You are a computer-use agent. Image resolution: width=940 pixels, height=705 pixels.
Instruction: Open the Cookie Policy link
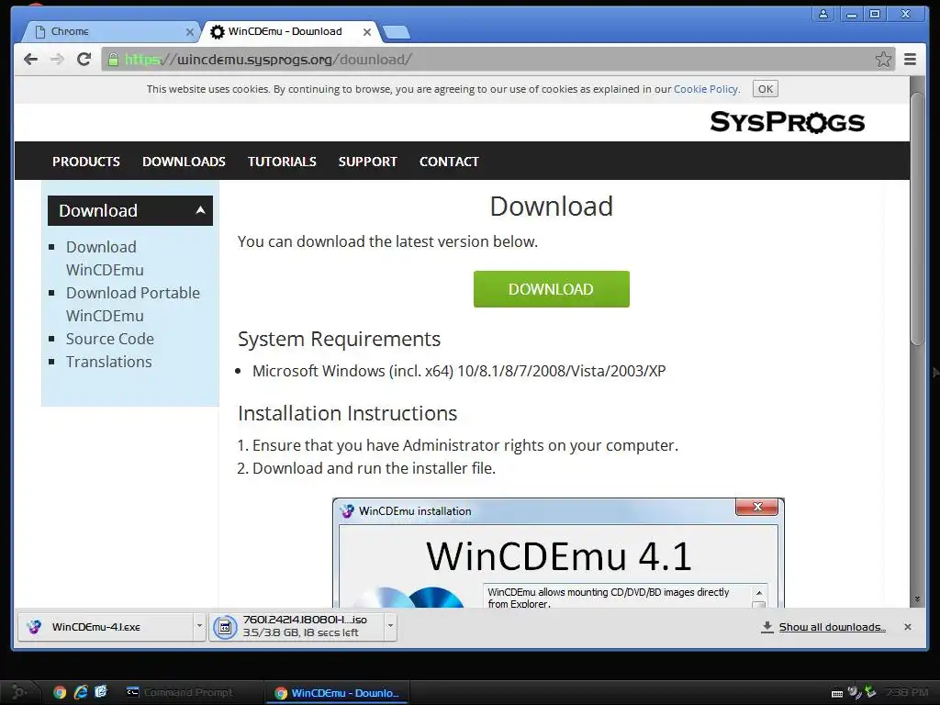tap(706, 89)
